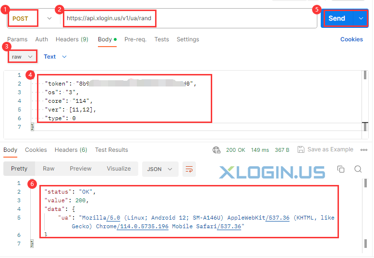The image size is (374, 258).
Task: Open the Cookies link
Action: point(351,39)
